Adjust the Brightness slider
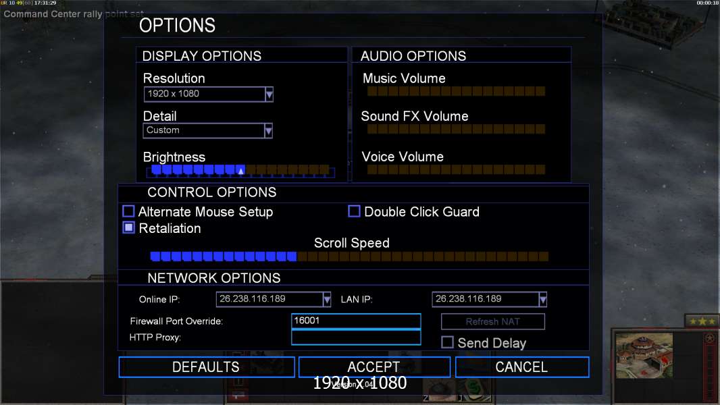The width and height of the screenshot is (720, 405). coord(240,171)
